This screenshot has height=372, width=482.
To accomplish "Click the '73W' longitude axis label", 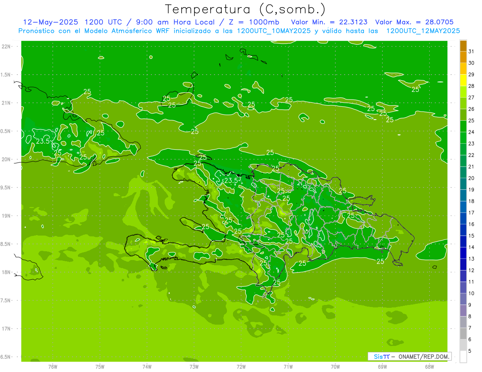I will click(x=194, y=366).
